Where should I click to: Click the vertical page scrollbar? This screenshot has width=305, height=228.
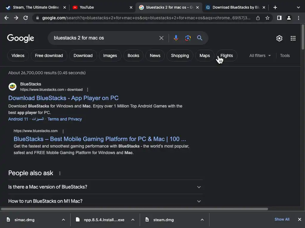click(x=303, y=37)
